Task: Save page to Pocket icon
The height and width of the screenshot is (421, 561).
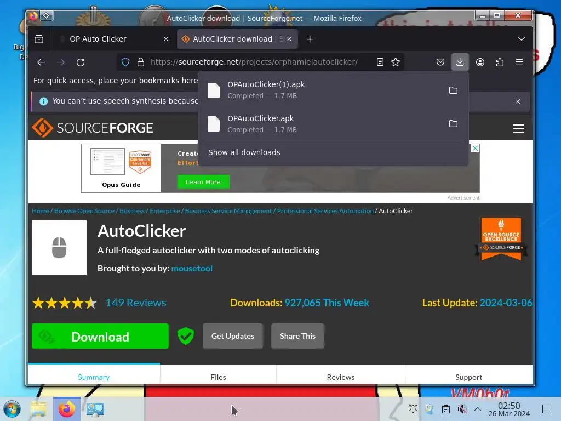Action: pos(440,62)
